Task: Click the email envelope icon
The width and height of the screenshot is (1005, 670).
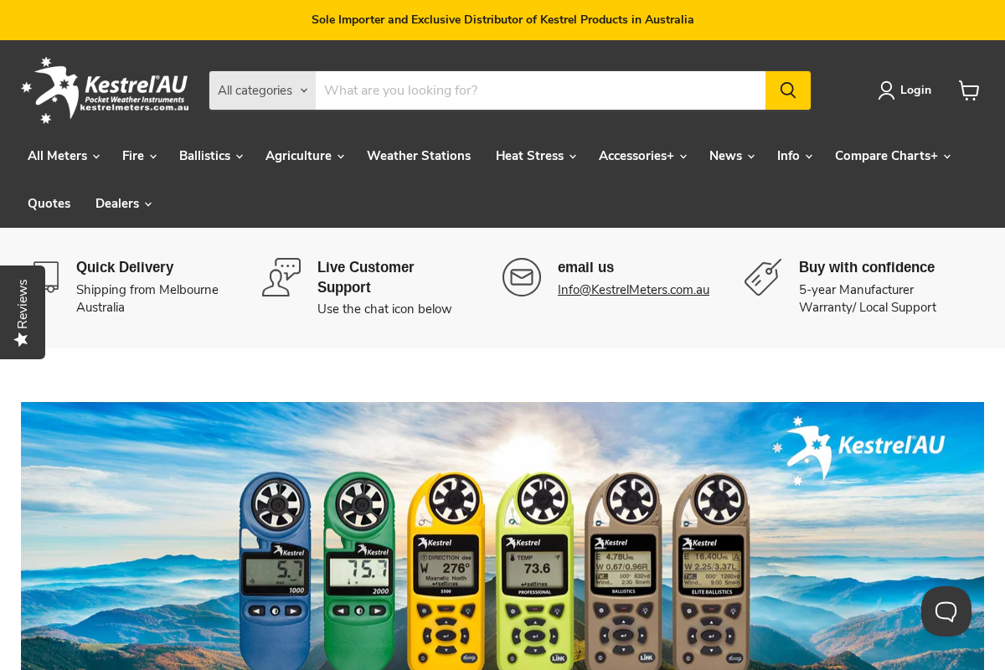Action: [521, 276]
